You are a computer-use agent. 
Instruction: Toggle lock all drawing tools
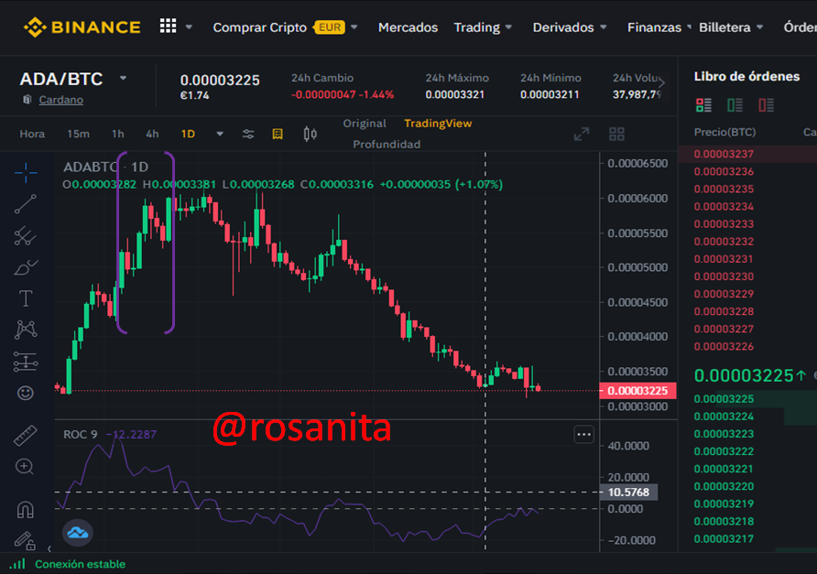tap(25, 541)
